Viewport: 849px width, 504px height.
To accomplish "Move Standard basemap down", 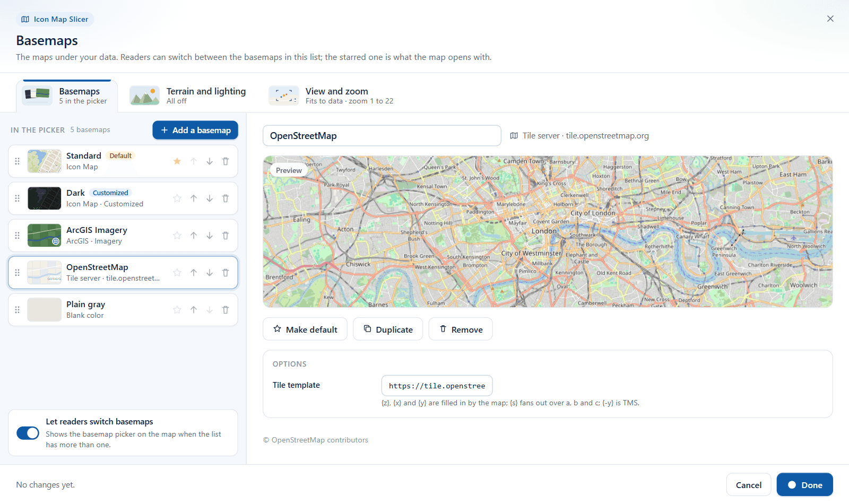I will (210, 161).
